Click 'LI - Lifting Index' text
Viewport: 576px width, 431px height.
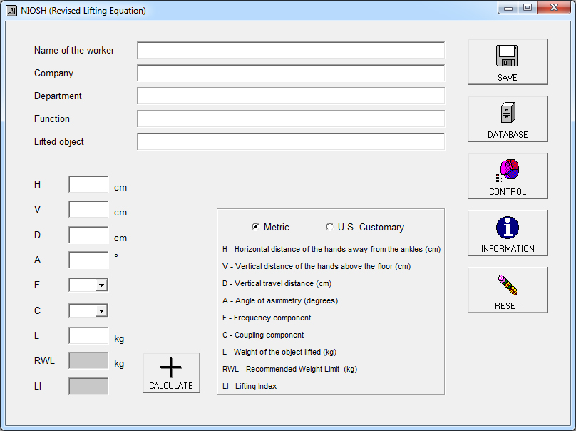pos(250,386)
